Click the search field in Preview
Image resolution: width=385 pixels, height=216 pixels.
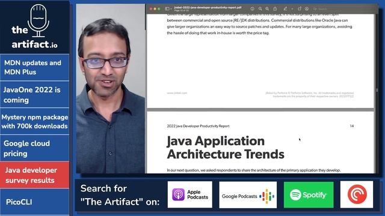tap(343, 9)
